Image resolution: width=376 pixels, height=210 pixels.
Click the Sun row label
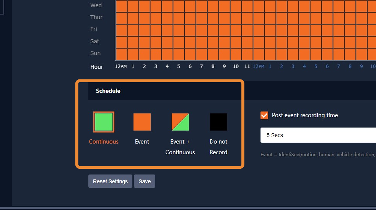[95, 53]
